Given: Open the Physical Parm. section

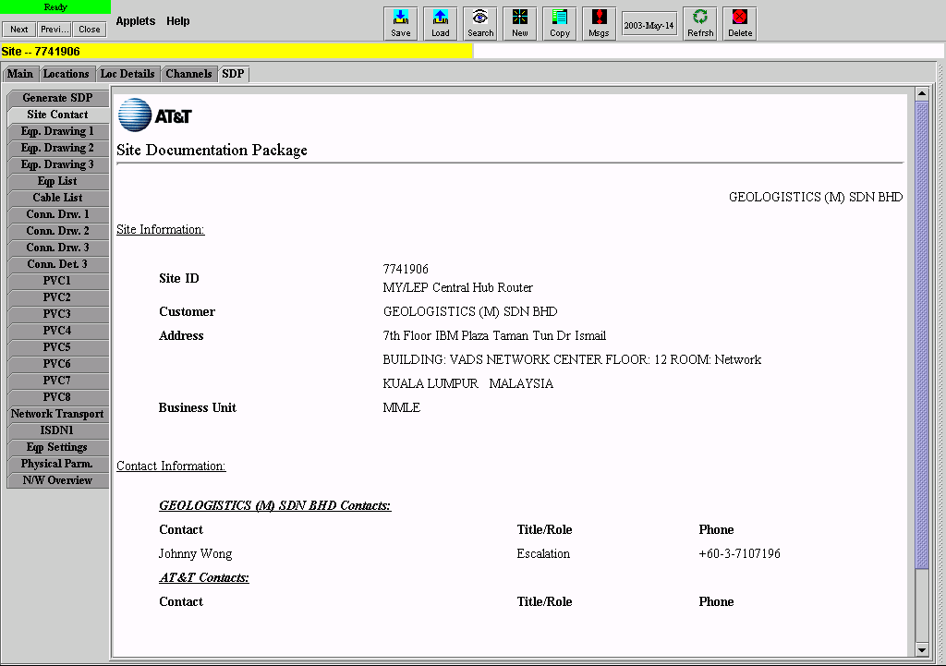Looking at the screenshot, I should (x=58, y=464).
